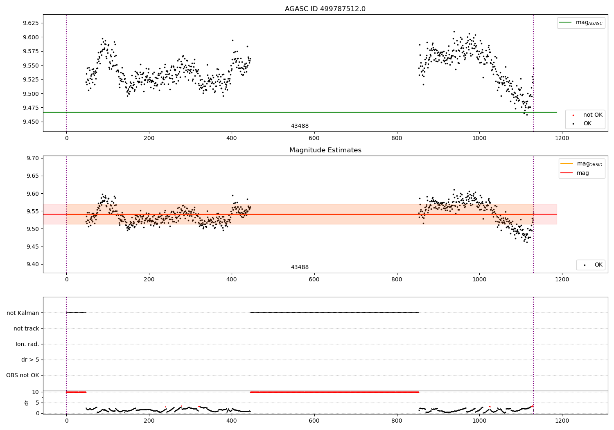
Task: Click the '43488' label in the top plot
Action: coord(300,126)
